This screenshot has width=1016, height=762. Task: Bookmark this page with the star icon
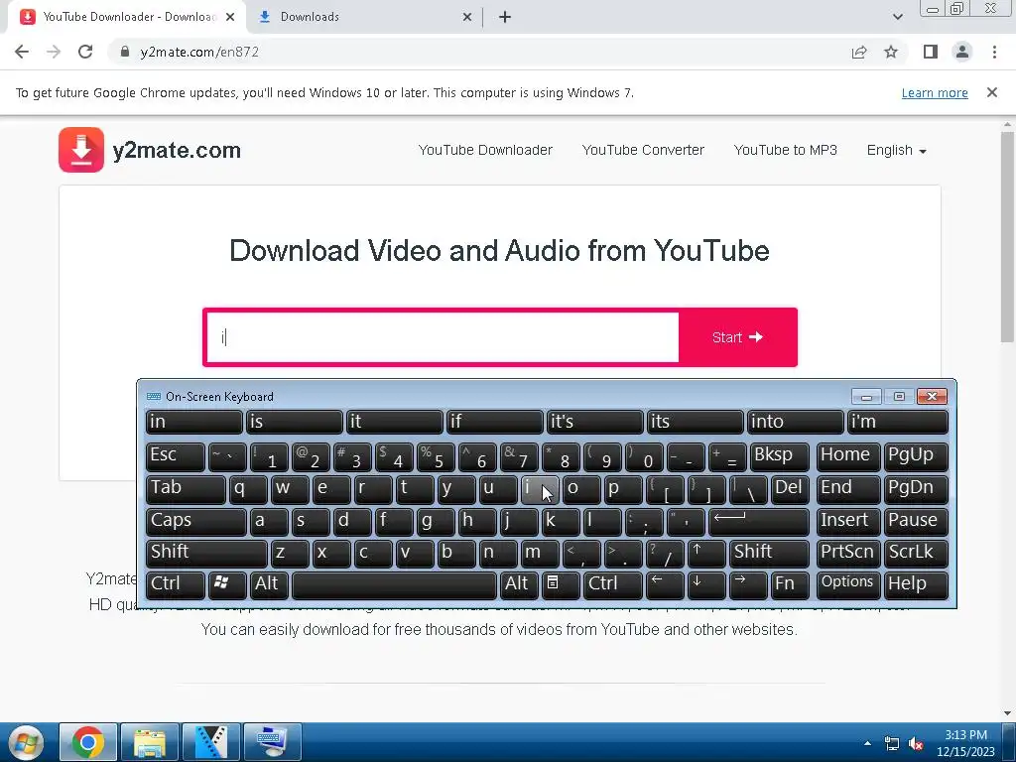pyautogui.click(x=891, y=52)
